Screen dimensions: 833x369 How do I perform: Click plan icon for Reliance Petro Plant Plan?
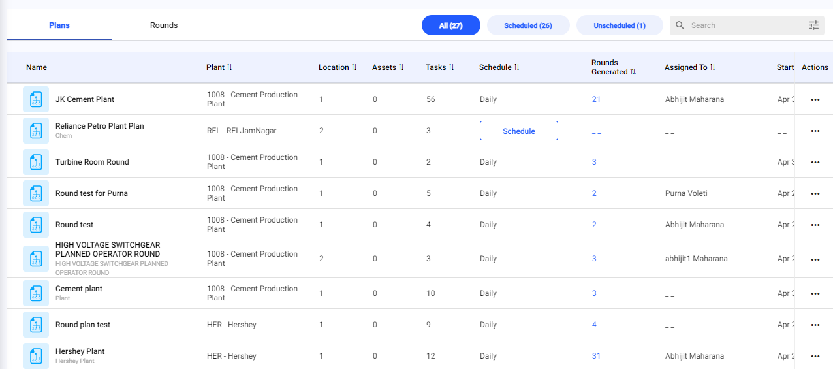36,131
